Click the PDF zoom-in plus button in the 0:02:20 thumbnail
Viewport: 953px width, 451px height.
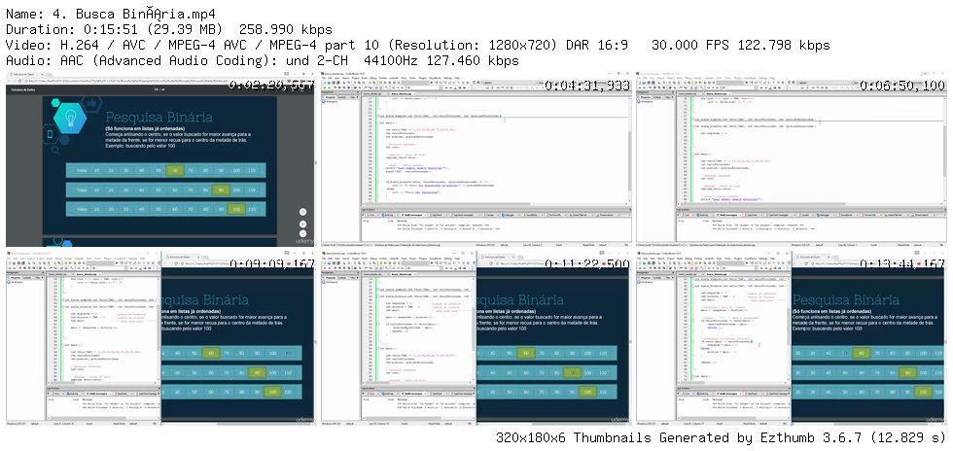(x=302, y=225)
